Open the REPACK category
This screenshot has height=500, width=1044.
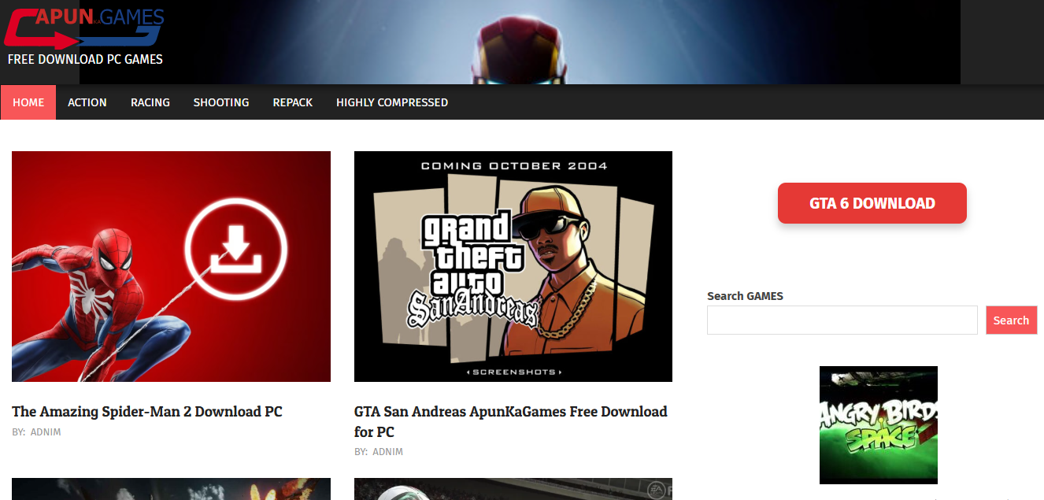293,102
